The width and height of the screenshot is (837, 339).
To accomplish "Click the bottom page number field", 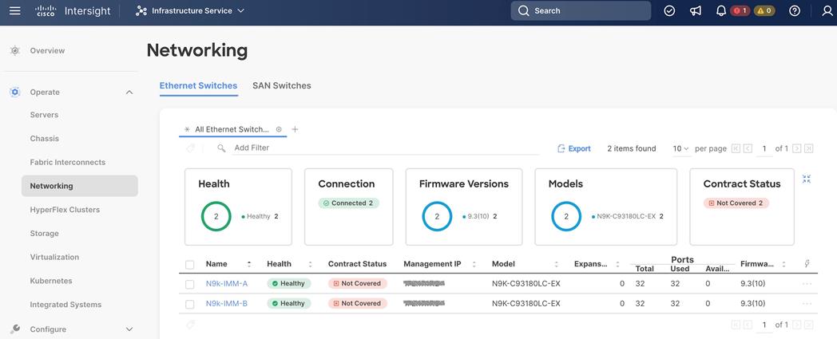I will click(x=764, y=325).
